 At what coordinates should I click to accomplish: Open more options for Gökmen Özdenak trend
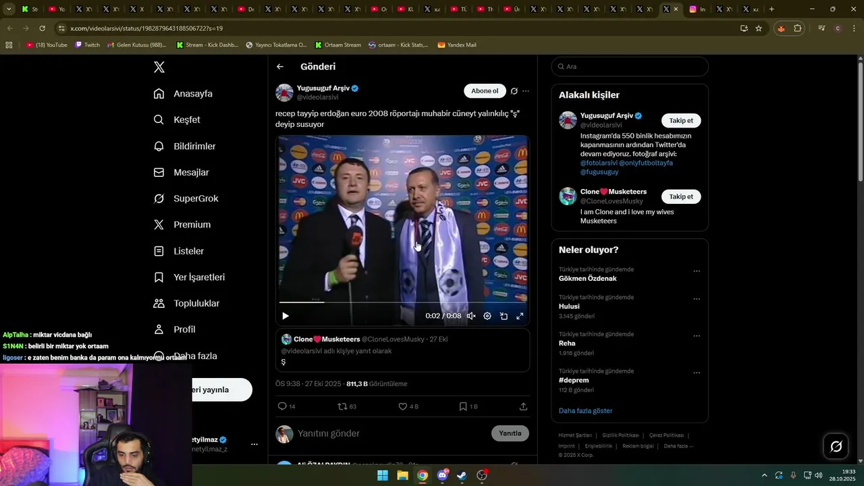pos(697,271)
